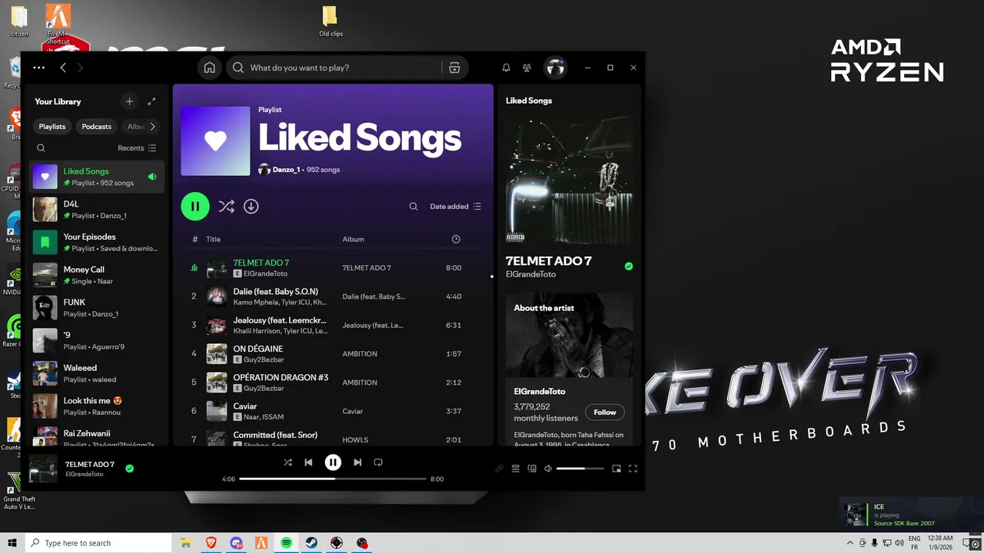Select the Playlists filter chip
The width and height of the screenshot is (984, 553).
point(52,127)
